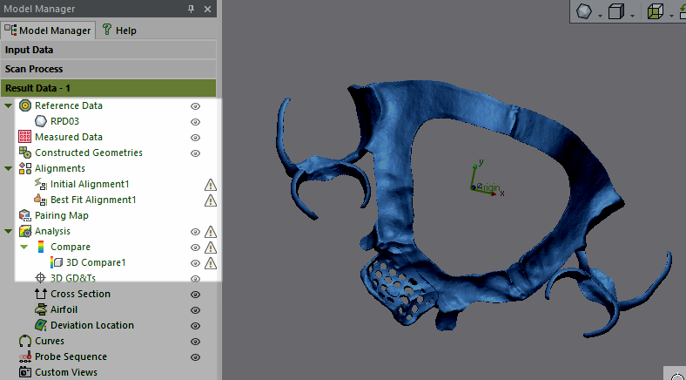Image resolution: width=686 pixels, height=380 pixels.
Task: Select the Custom Views entry
Action: [x=66, y=372]
